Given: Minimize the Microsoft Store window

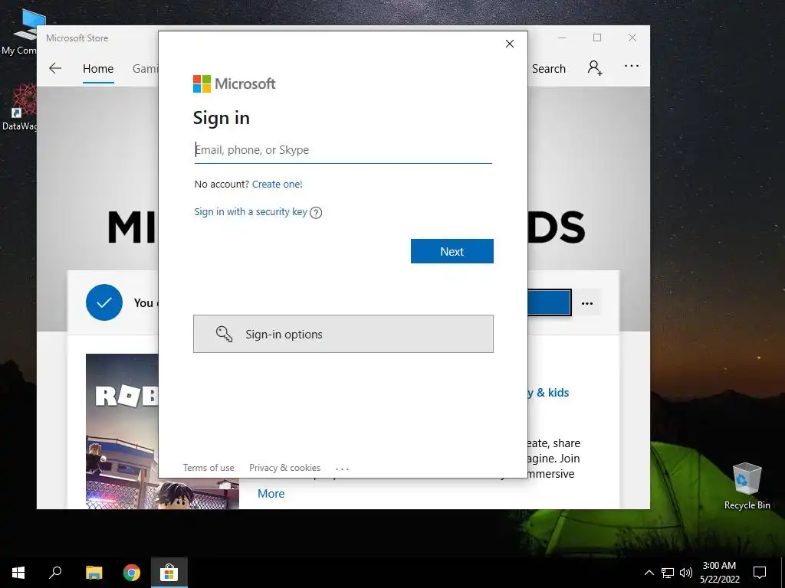Looking at the screenshot, I should (x=562, y=38).
